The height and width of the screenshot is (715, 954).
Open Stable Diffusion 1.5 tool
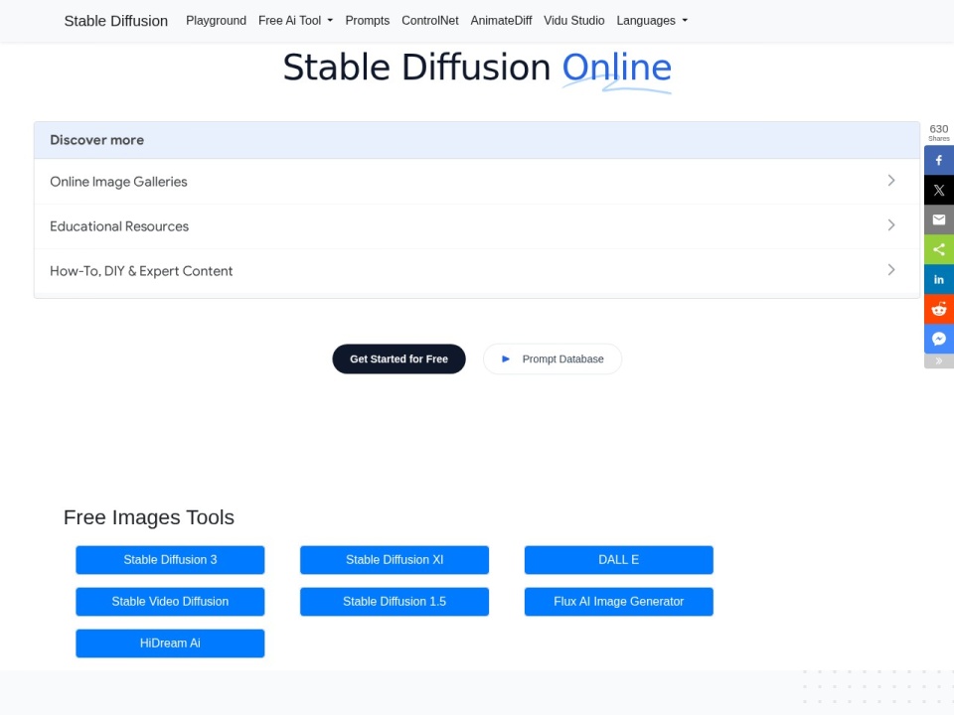click(395, 602)
